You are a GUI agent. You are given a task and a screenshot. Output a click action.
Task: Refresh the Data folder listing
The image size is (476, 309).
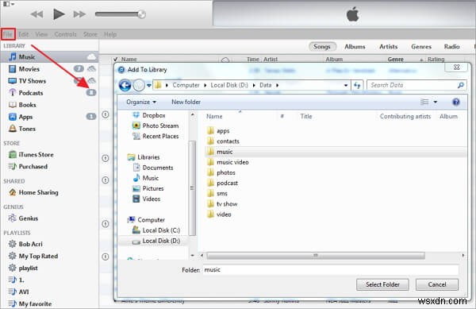coord(357,85)
